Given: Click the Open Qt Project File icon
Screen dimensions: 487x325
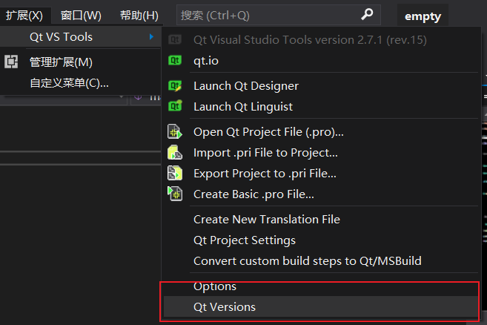Looking at the screenshot, I should pyautogui.click(x=175, y=131).
